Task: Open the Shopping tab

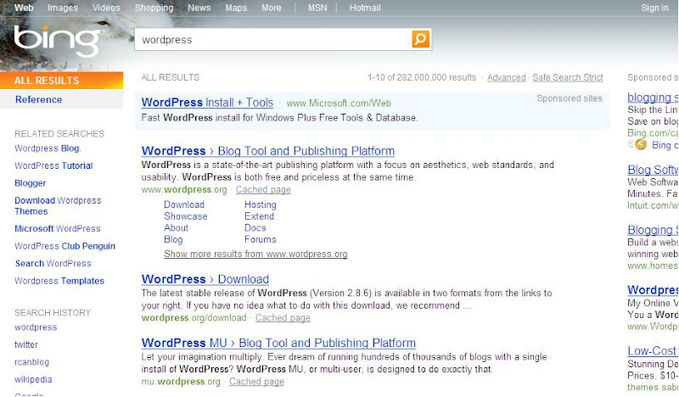Action: [x=154, y=8]
